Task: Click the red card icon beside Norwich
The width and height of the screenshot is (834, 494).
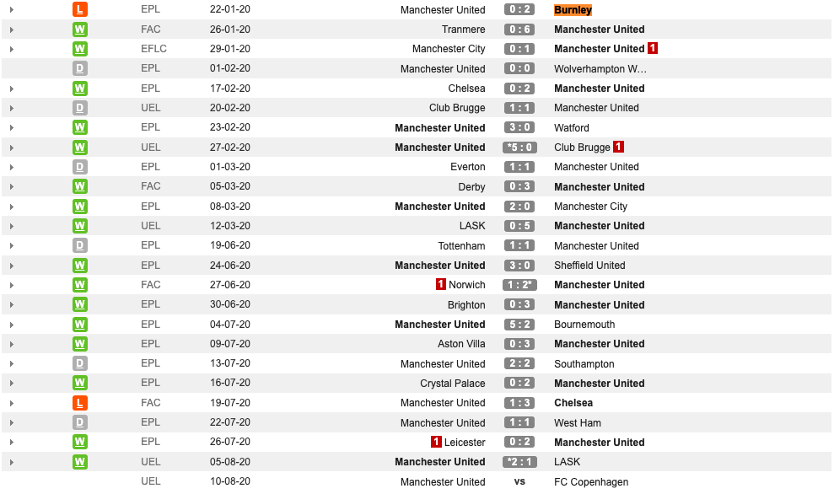Action: click(440, 284)
